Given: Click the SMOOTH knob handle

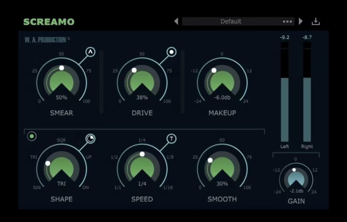Looking at the screenshot, I should 210,160.
